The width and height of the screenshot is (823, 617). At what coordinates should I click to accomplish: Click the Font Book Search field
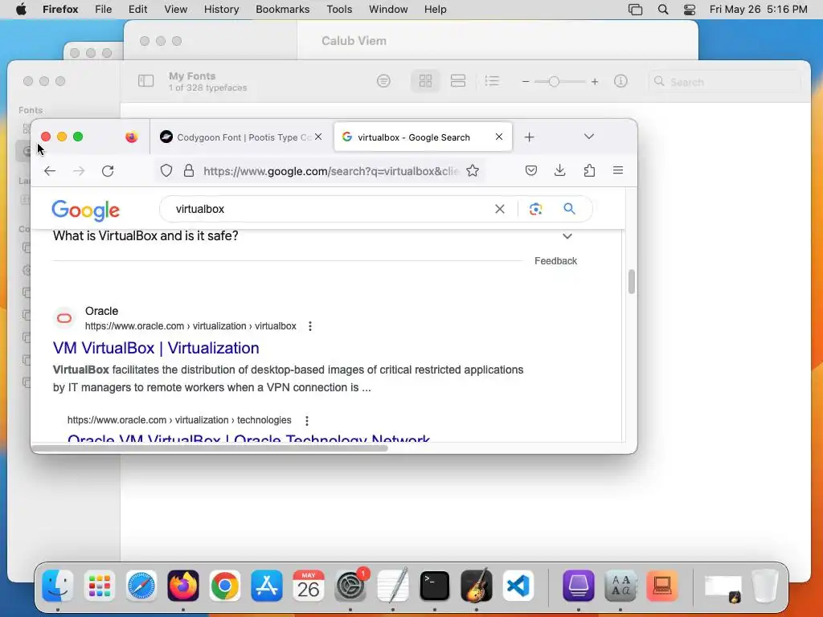point(724,82)
